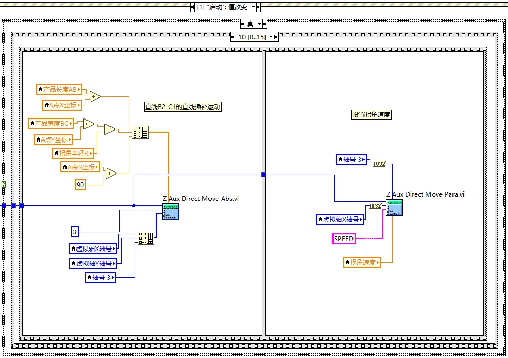Go to previous event case of 启动 structure
Screen dimensions: 508x358
[x=192, y=7]
